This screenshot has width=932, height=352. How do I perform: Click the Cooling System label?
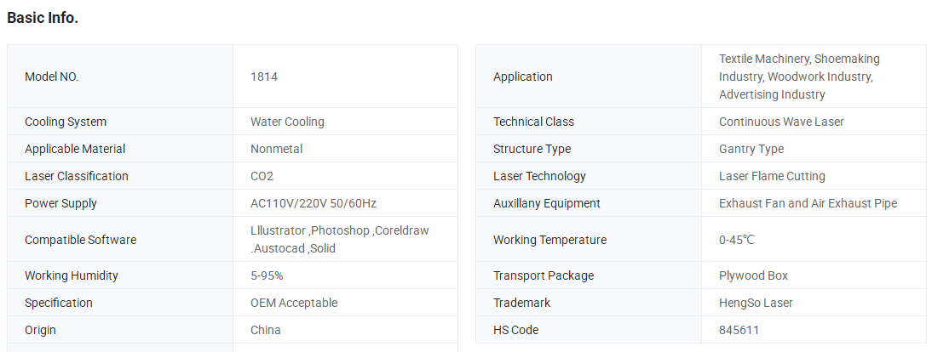tap(66, 122)
